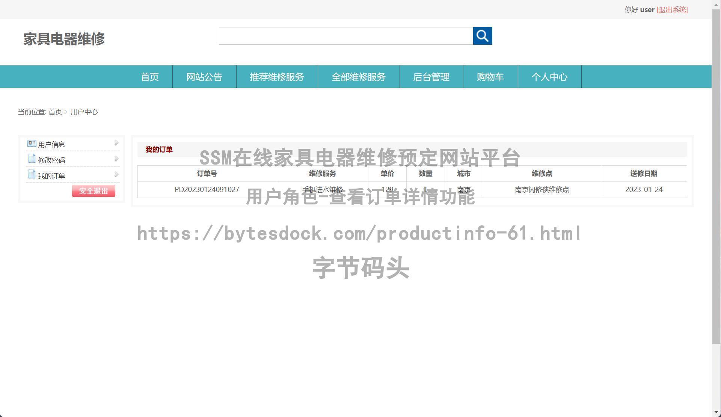721x417 pixels.
Task: Go to 推荐维修服务 in navigation bar
Action: click(x=277, y=77)
